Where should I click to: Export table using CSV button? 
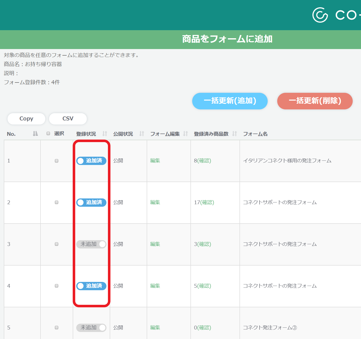click(68, 119)
